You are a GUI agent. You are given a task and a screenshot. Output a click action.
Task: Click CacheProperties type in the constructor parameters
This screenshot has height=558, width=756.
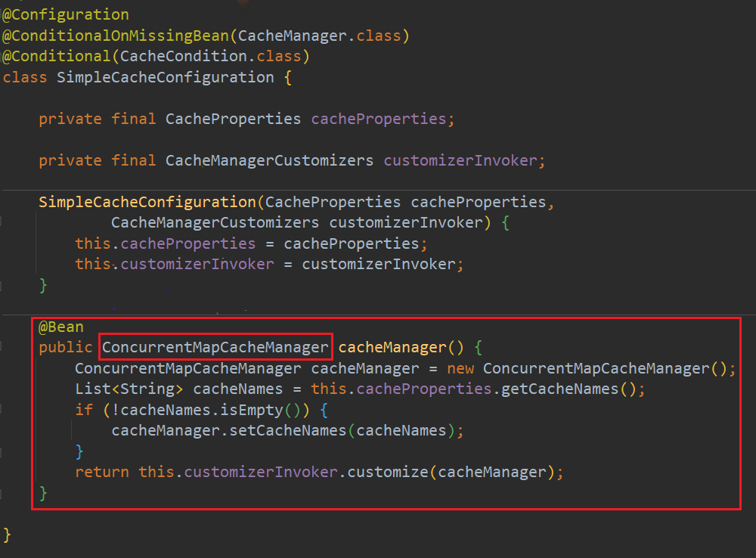pyautogui.click(x=333, y=202)
